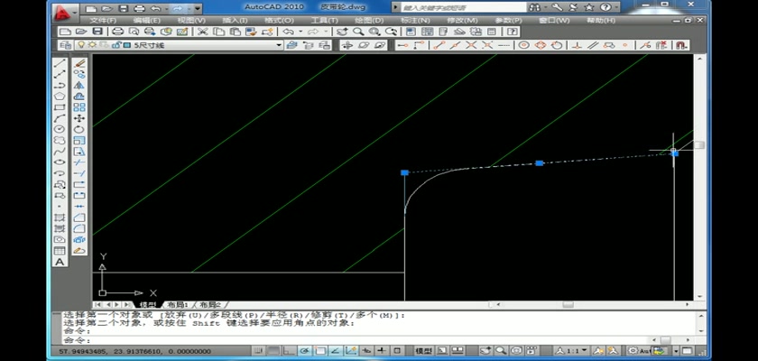Click the Extend tool
758x361 pixels.
point(79,173)
